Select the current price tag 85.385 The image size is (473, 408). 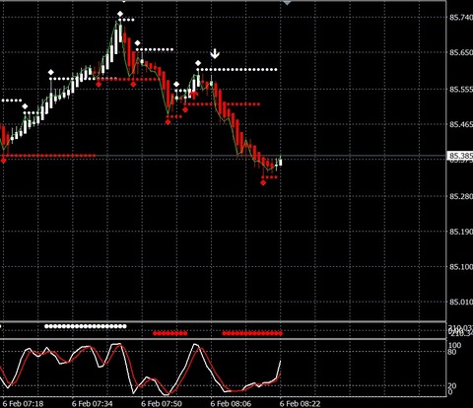[x=460, y=156]
